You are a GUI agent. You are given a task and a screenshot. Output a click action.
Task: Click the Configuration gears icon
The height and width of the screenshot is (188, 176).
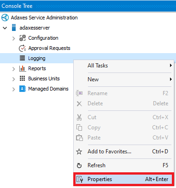[23, 38]
